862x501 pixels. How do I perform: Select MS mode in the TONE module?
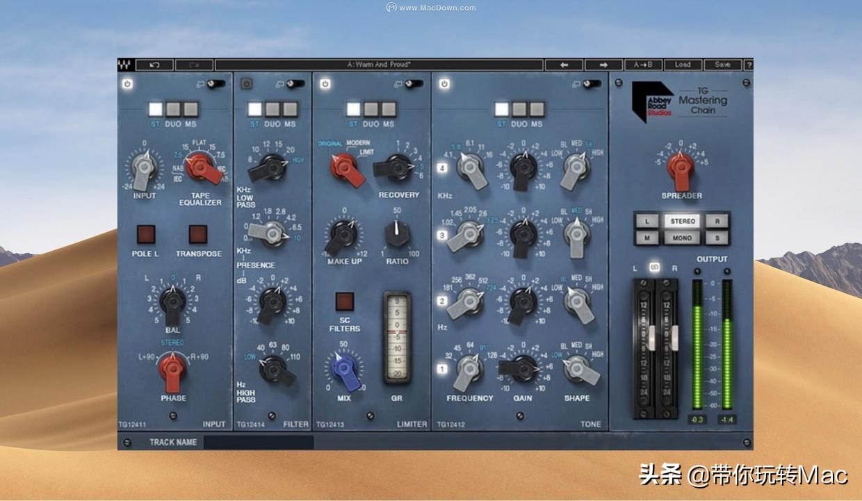[x=537, y=109]
